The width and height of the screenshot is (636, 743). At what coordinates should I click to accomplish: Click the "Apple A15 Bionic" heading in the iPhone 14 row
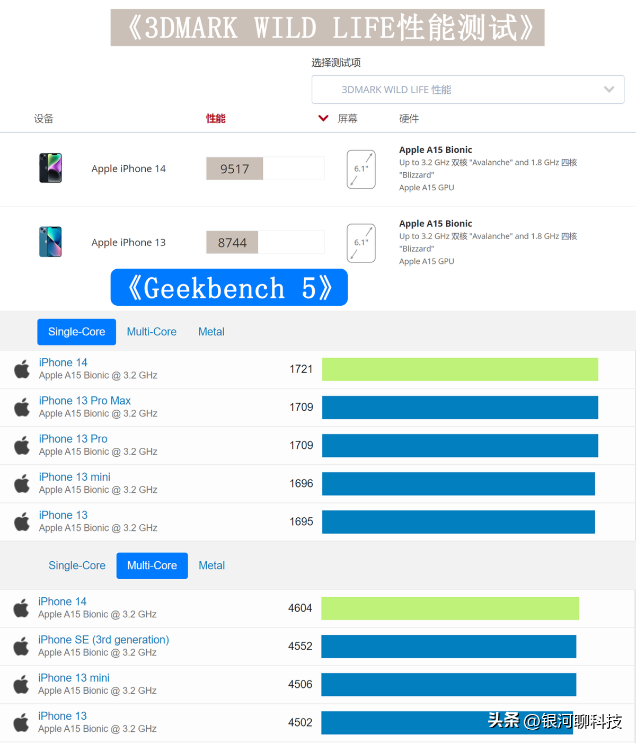coord(436,150)
